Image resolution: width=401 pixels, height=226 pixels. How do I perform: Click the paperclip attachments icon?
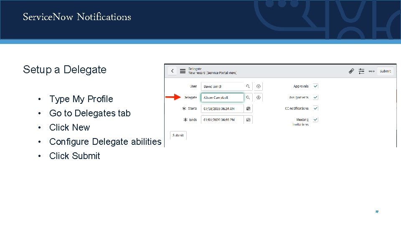tap(351, 71)
